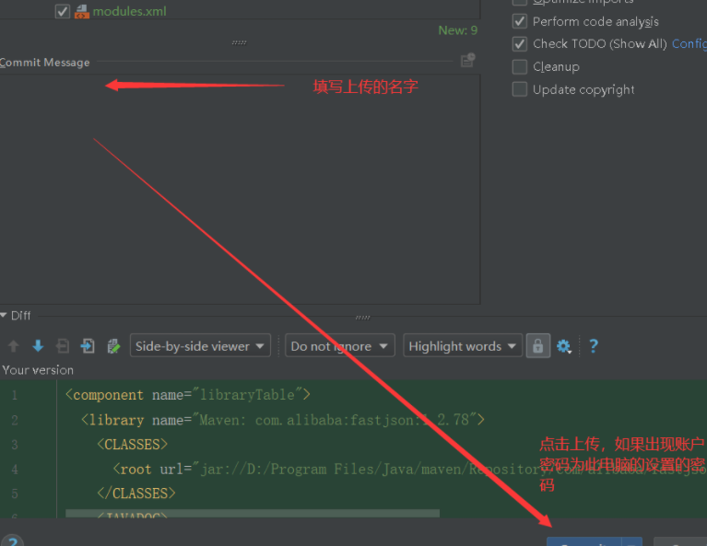The width and height of the screenshot is (707, 546).
Task: Click the compare next file icon
Action: [88, 346]
